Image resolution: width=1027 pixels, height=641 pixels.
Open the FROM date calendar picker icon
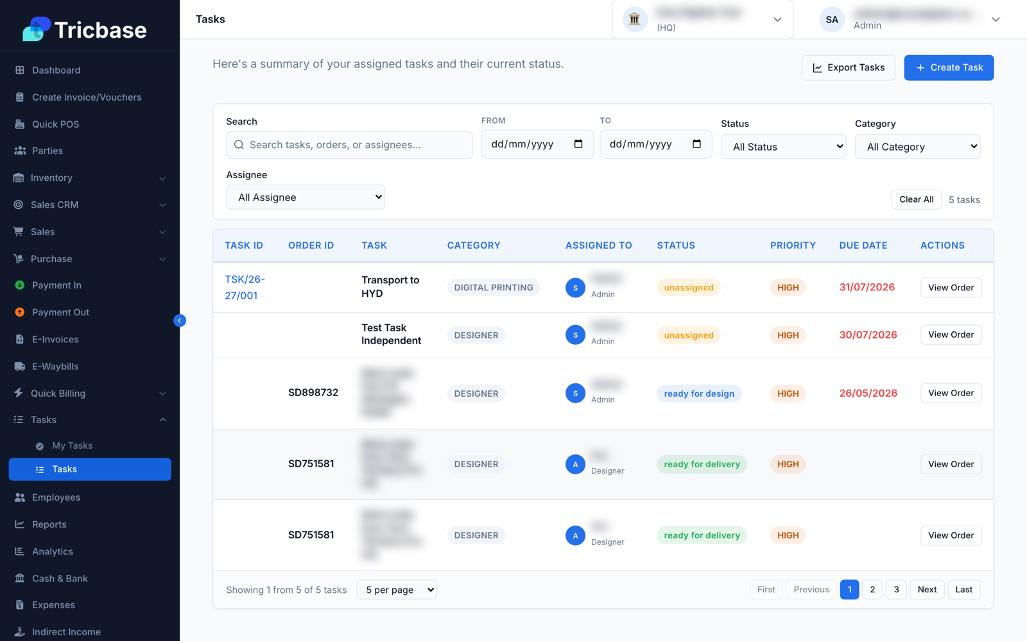[578, 144]
